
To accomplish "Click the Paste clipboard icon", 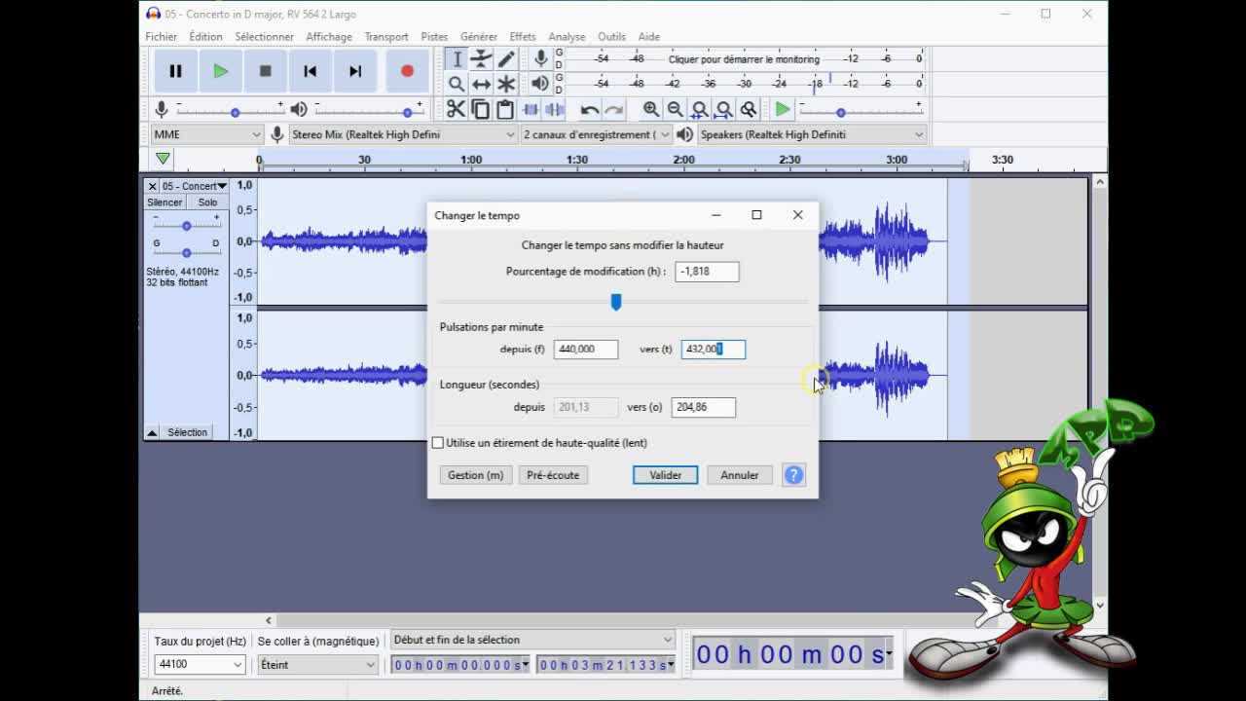I will 504,109.
